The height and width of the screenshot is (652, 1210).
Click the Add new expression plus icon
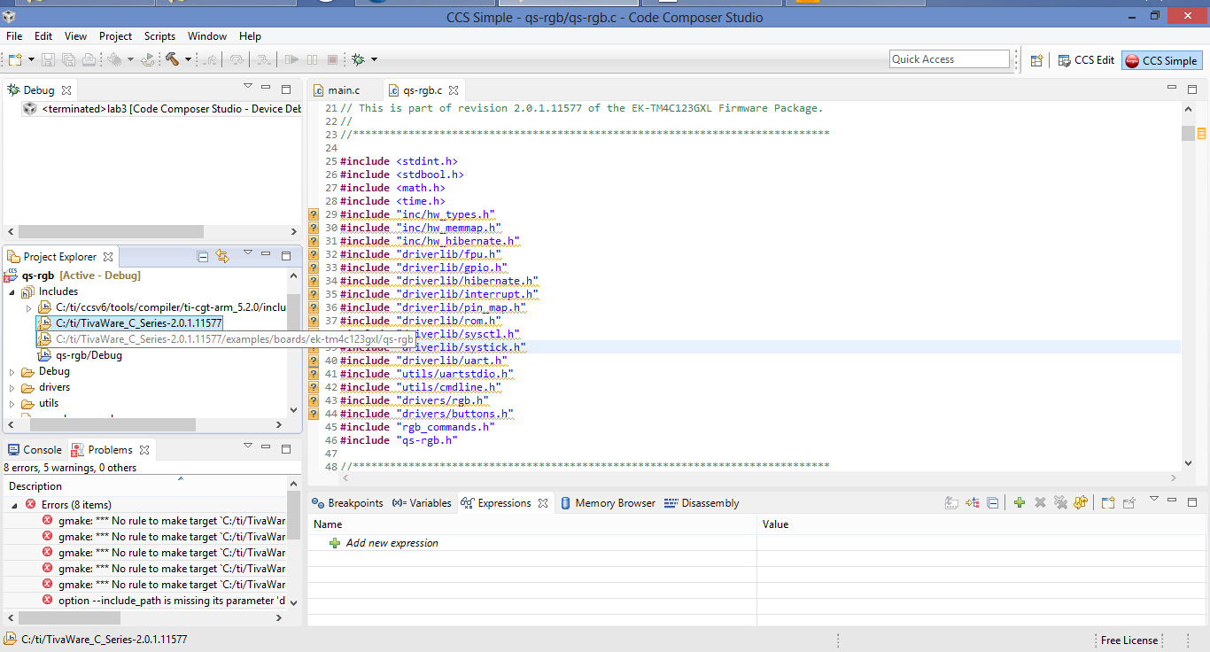point(1019,502)
